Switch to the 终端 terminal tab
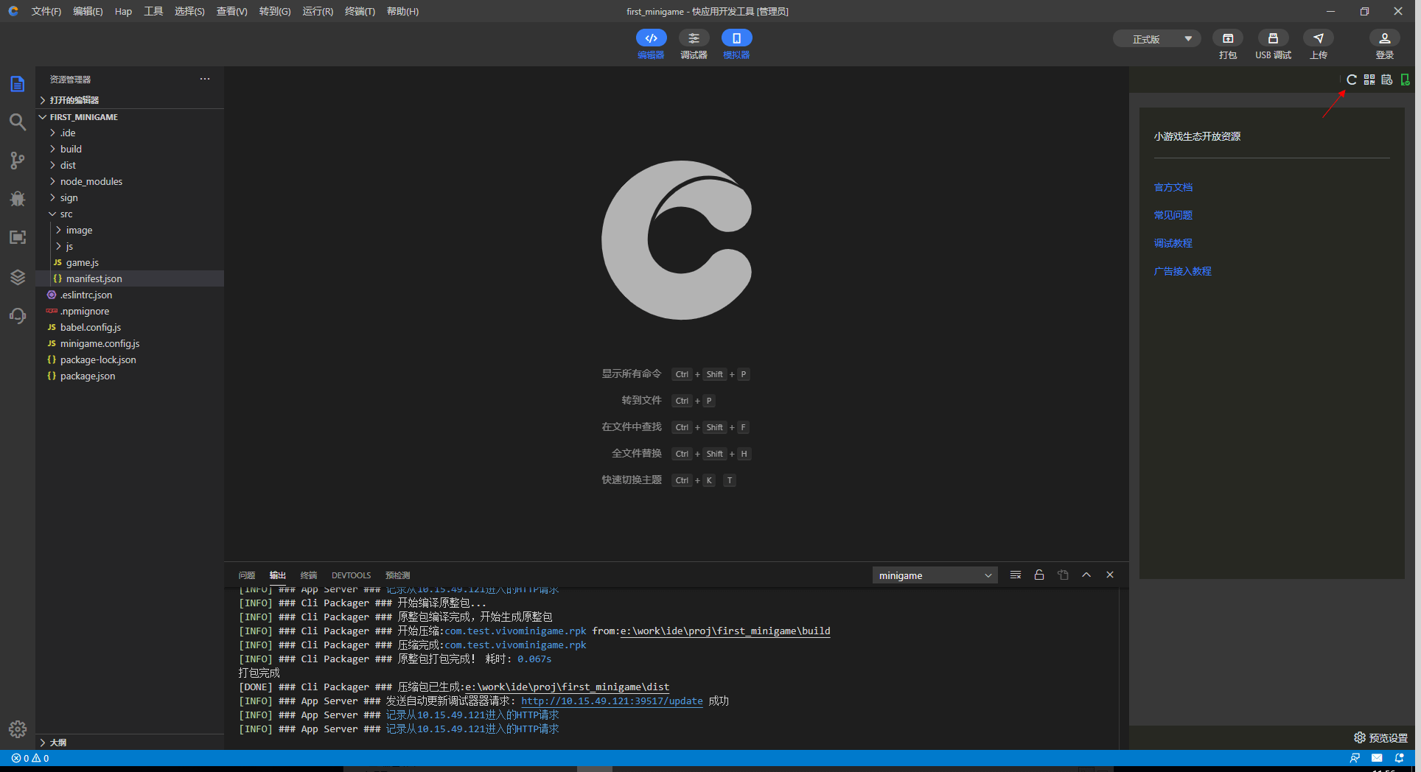 [309, 575]
